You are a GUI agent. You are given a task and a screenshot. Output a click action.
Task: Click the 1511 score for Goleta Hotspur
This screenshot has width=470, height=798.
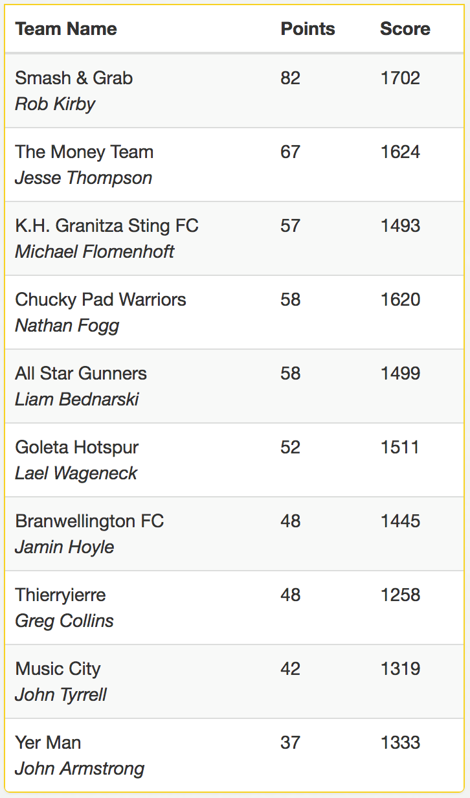tap(399, 447)
